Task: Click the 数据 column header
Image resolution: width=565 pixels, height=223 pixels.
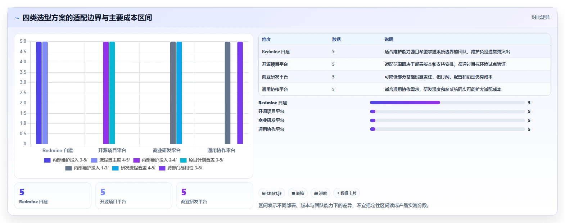Action: [x=336, y=40]
